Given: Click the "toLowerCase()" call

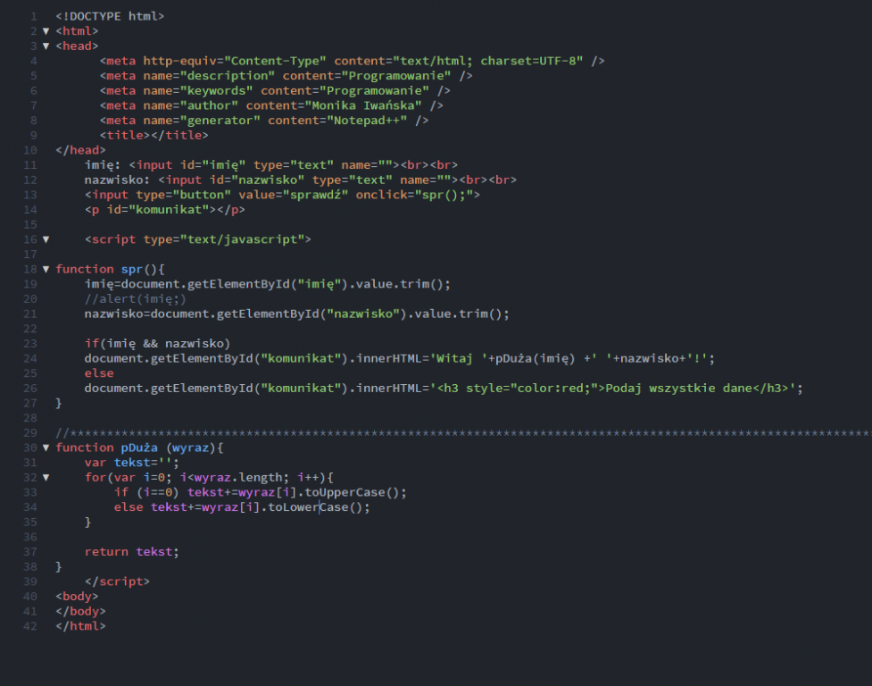Looking at the screenshot, I should pyautogui.click(x=315, y=507).
